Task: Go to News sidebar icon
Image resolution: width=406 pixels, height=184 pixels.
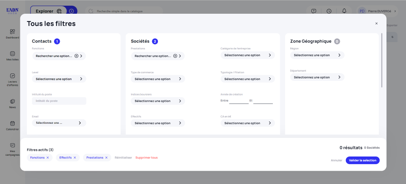Action: point(12,102)
